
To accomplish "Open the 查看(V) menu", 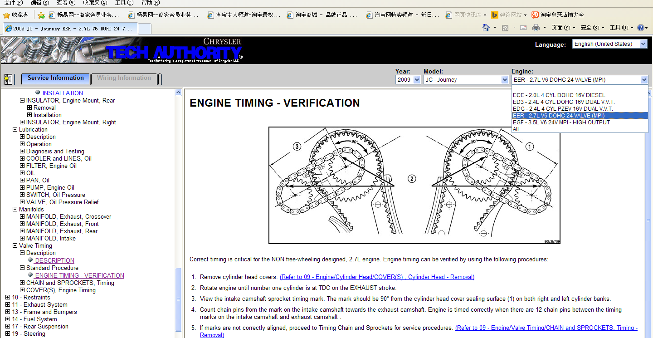I will 66,3.
